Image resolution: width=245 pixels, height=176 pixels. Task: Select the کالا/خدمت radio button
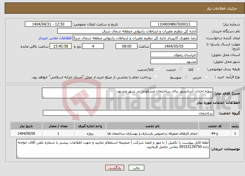click(158, 69)
